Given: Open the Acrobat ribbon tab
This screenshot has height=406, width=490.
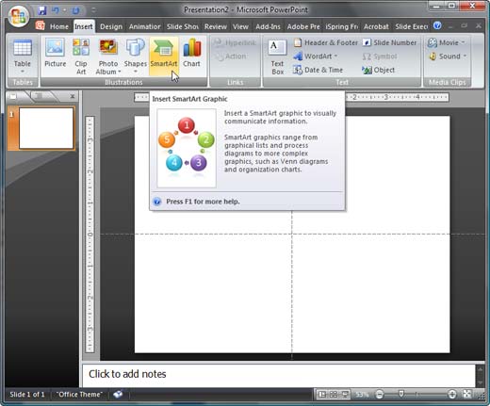Looking at the screenshot, I should [x=376, y=26].
